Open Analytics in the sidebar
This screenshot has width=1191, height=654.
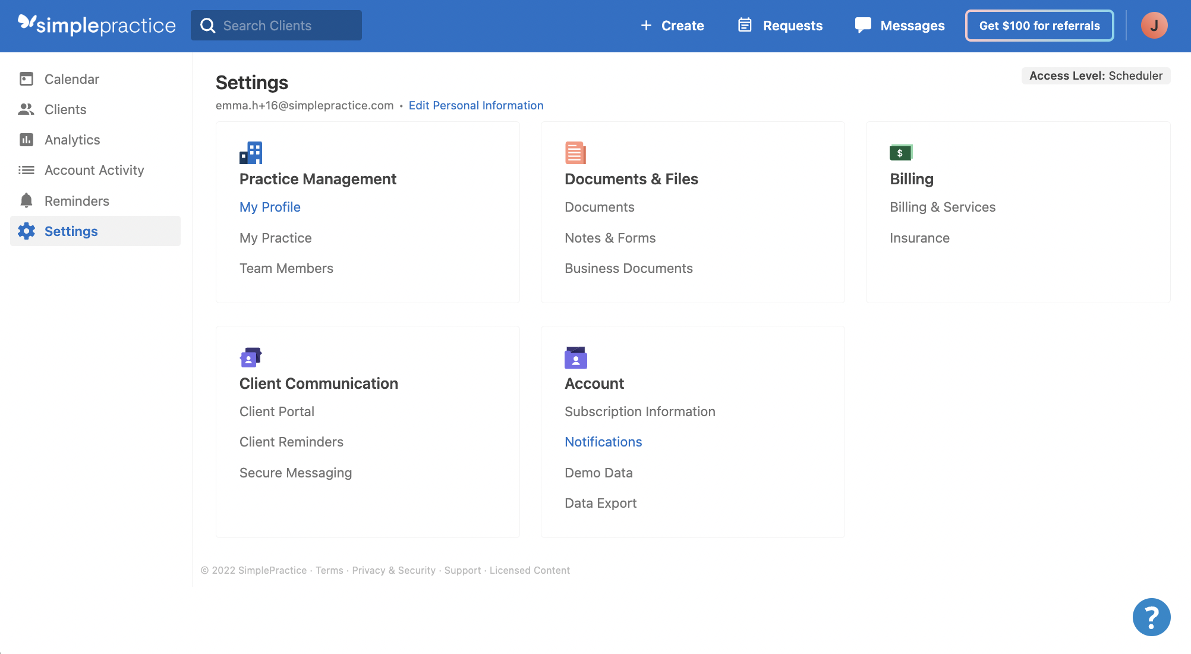coord(95,140)
